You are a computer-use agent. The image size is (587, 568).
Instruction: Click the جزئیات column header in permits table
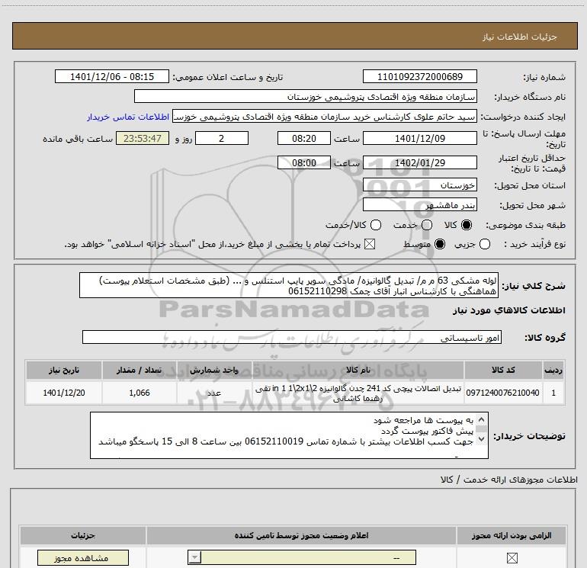tap(83, 536)
